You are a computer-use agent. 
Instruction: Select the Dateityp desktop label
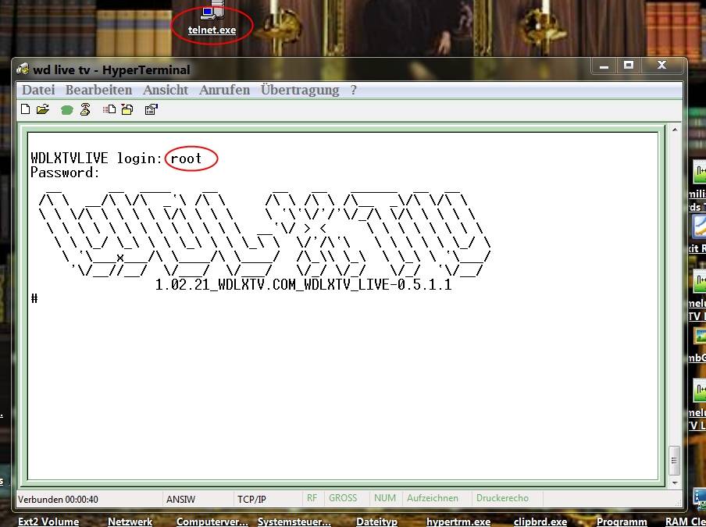377,522
